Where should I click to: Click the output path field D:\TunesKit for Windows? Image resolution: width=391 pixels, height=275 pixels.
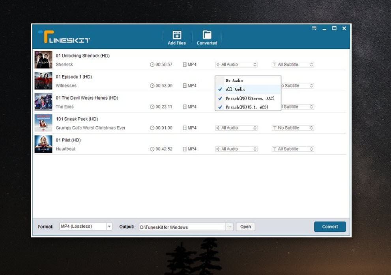point(182,227)
